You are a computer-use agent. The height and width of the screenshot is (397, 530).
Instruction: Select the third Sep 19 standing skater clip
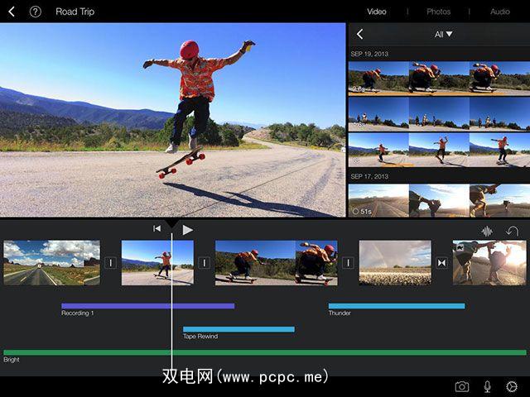pyautogui.click(x=439, y=150)
